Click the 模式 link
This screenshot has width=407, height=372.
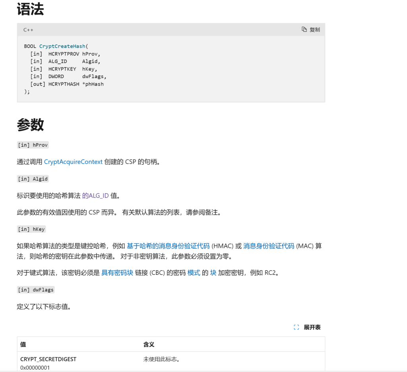[x=194, y=273]
